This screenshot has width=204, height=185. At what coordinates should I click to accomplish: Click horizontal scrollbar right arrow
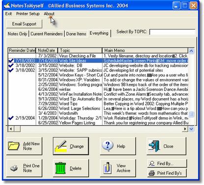pos(185,129)
